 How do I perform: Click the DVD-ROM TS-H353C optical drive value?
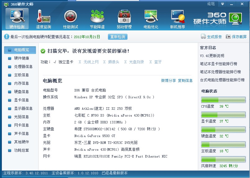(106, 143)
